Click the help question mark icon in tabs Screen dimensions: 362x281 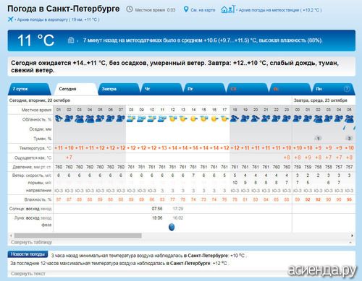tap(347, 89)
